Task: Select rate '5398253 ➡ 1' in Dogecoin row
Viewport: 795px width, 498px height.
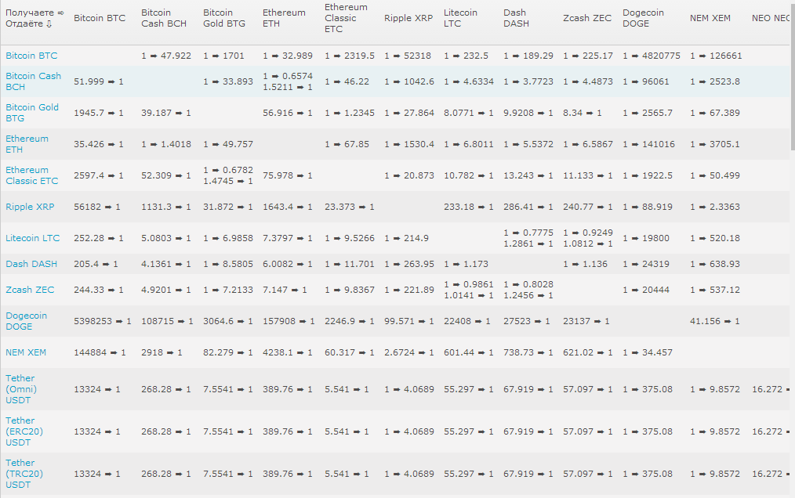Action: (103, 321)
